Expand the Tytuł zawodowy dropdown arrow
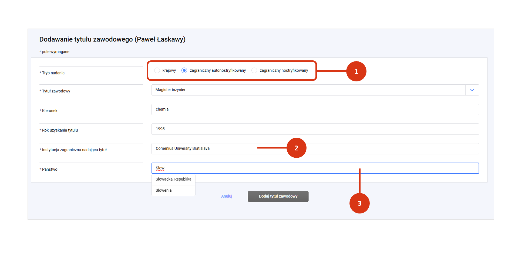Image resolution: width=518 pixels, height=255 pixels. point(472,90)
